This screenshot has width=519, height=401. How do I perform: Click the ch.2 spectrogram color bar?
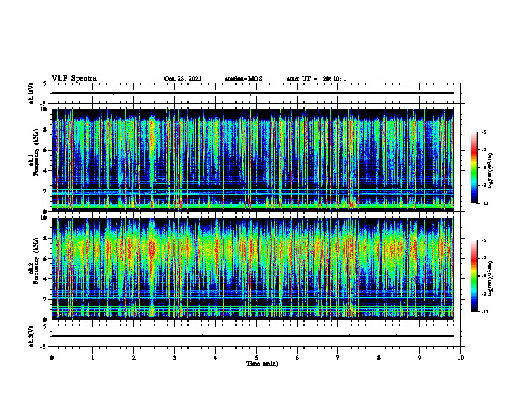click(474, 276)
